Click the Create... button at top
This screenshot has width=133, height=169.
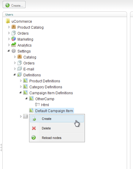(14, 5)
